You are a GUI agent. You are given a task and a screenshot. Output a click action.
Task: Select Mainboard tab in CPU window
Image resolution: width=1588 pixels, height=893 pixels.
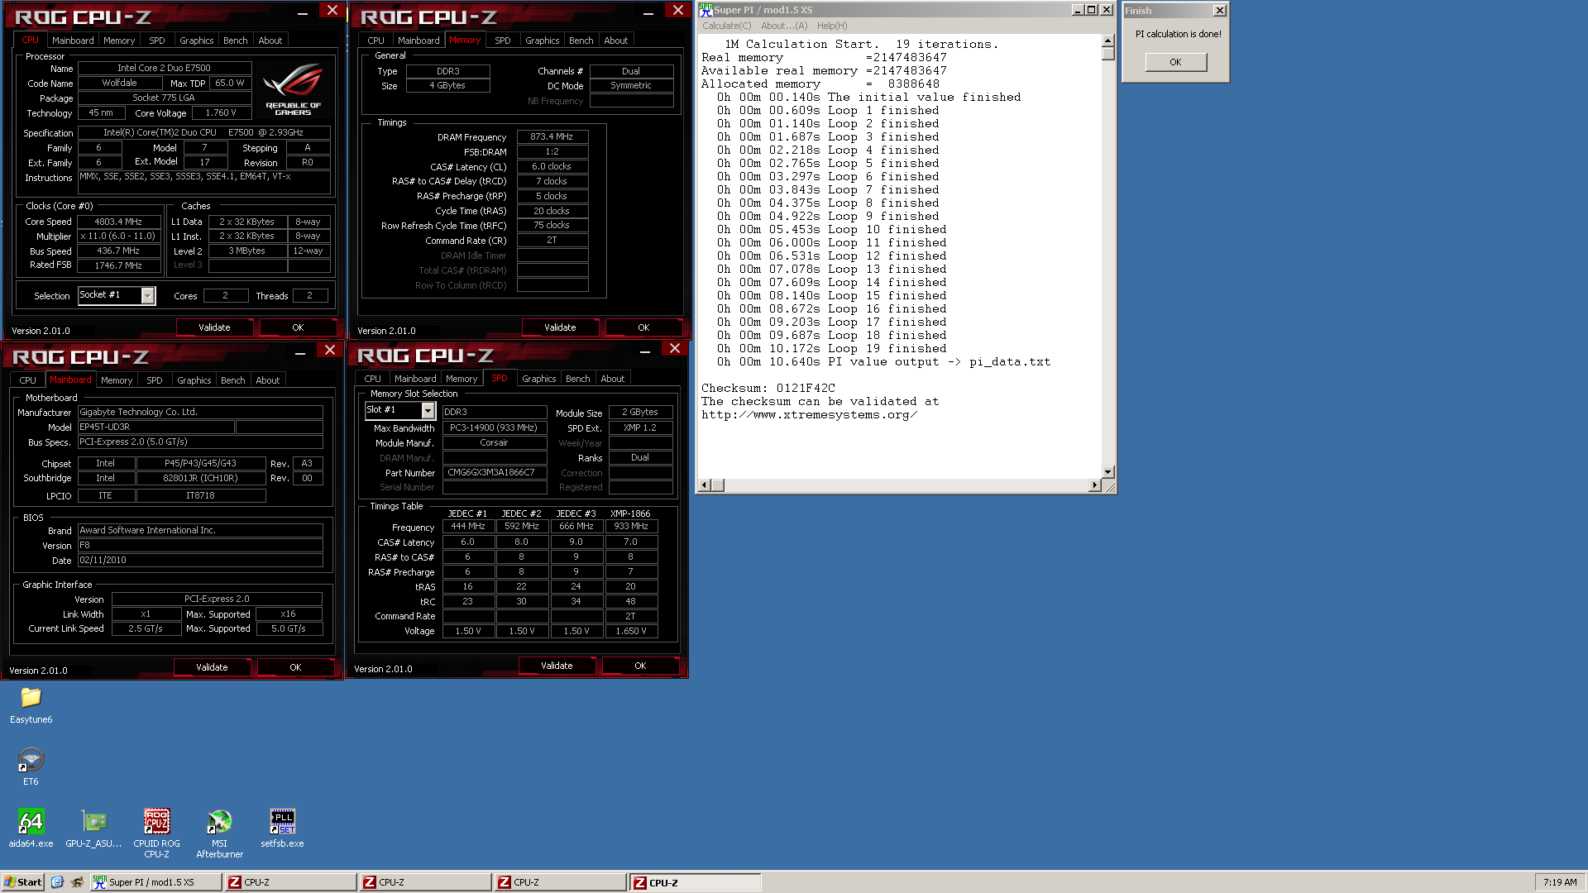click(73, 41)
